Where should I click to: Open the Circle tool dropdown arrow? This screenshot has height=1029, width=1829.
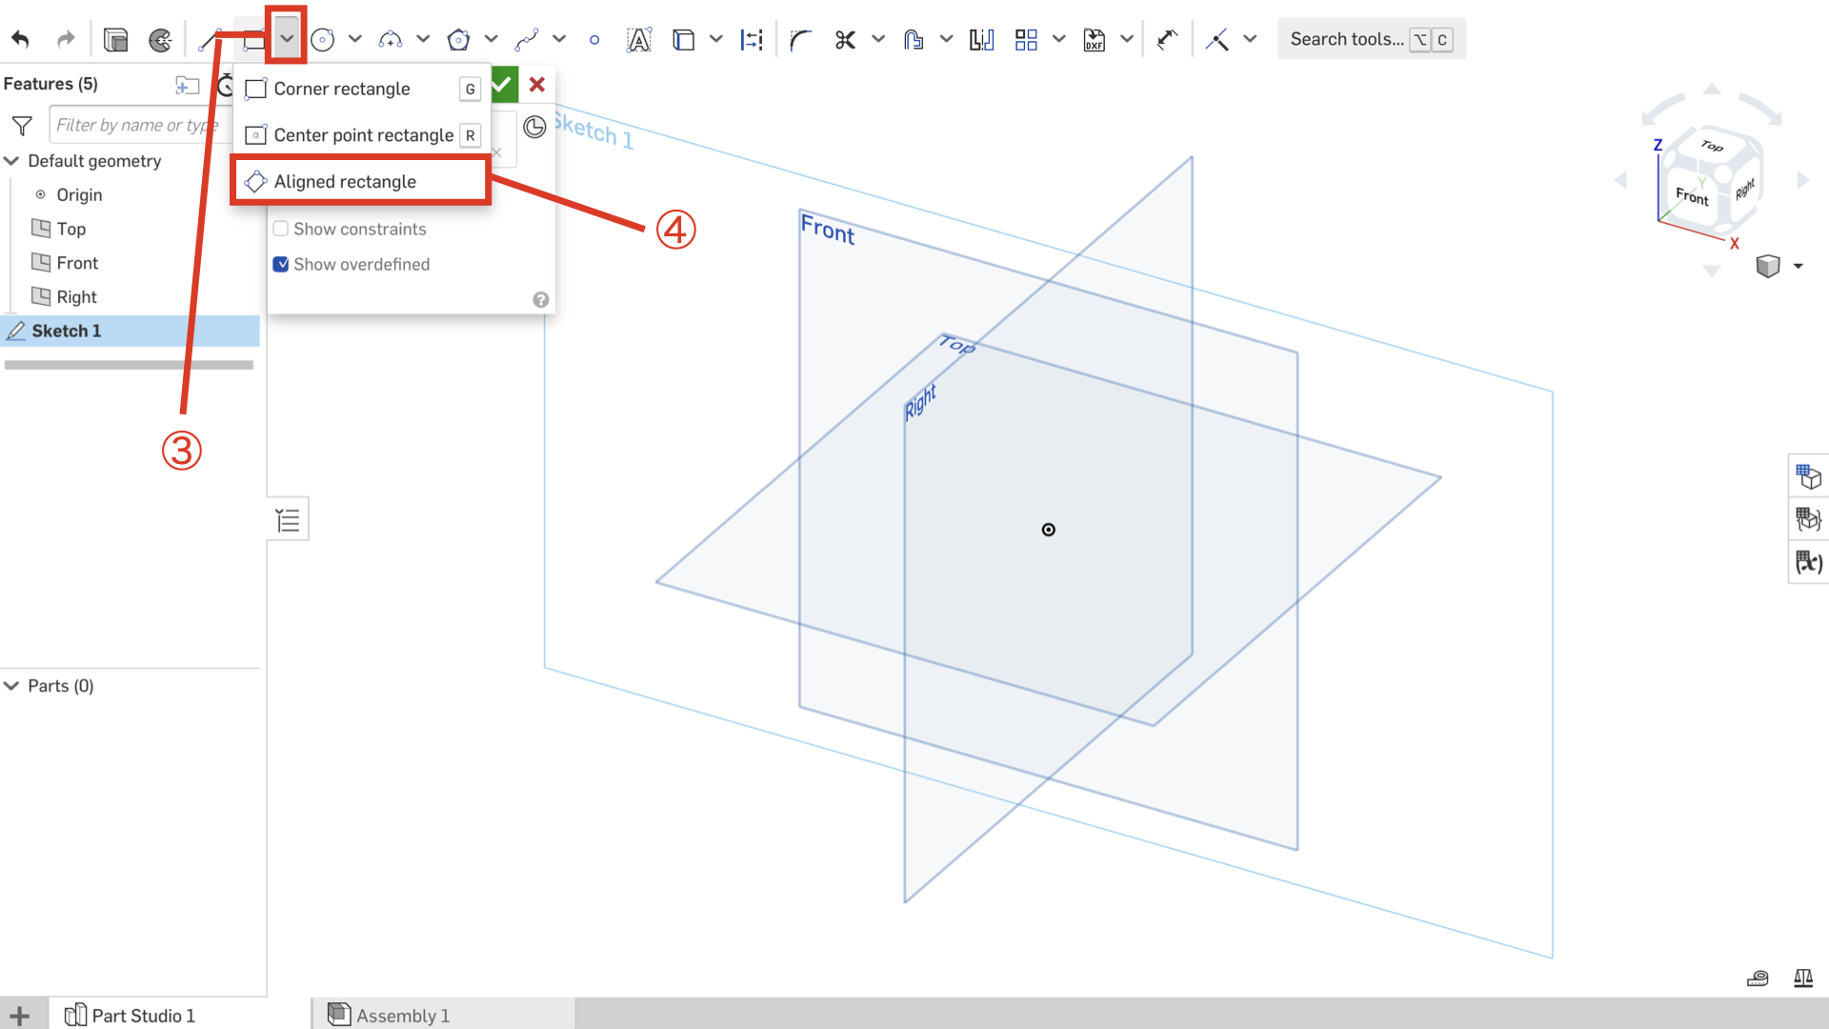click(354, 39)
